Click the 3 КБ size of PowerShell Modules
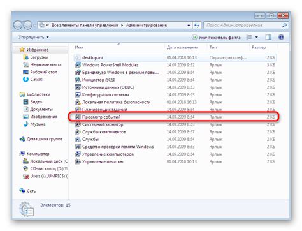The image size is (302, 231). coord(271,65)
